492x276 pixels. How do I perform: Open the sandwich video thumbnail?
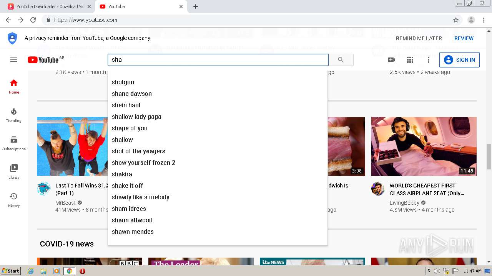pos(346,146)
